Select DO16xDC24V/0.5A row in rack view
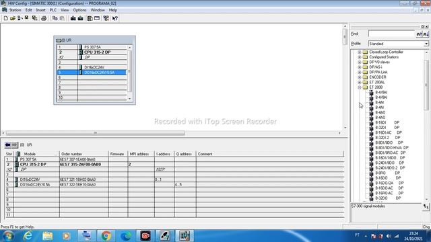The image size is (431, 242). [92, 73]
